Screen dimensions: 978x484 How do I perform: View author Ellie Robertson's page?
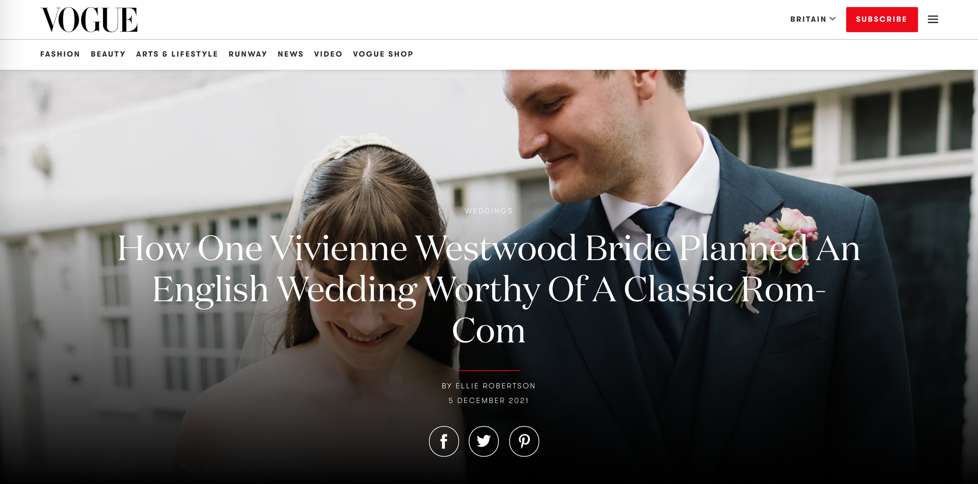[495, 386]
